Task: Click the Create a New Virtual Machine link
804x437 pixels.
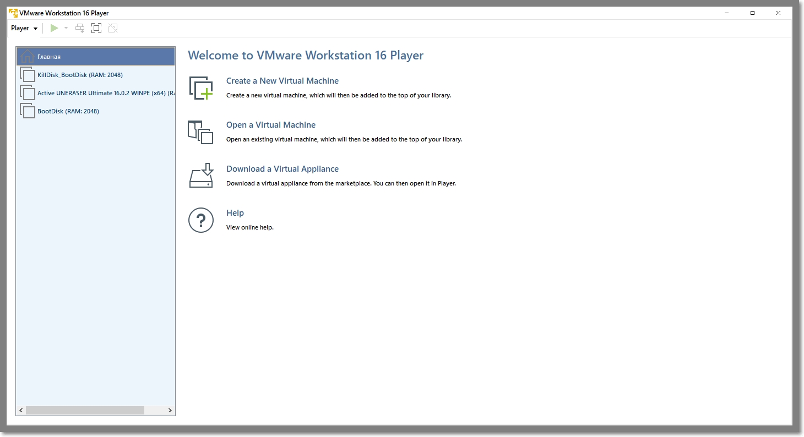Action: click(282, 81)
